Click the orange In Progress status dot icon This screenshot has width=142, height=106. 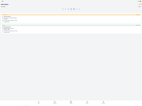(x=3, y=15)
